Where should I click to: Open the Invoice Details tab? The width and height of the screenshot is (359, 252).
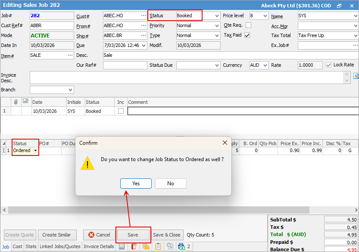click(99, 246)
